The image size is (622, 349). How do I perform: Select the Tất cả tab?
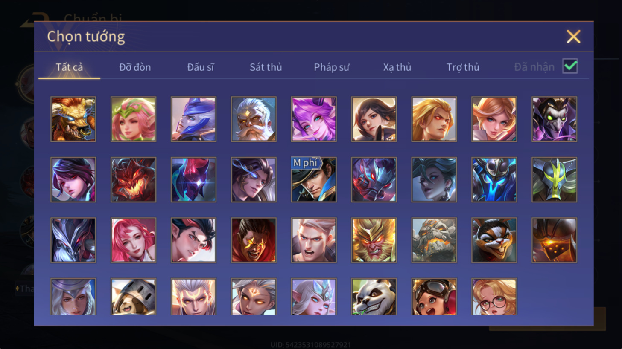[69, 67]
